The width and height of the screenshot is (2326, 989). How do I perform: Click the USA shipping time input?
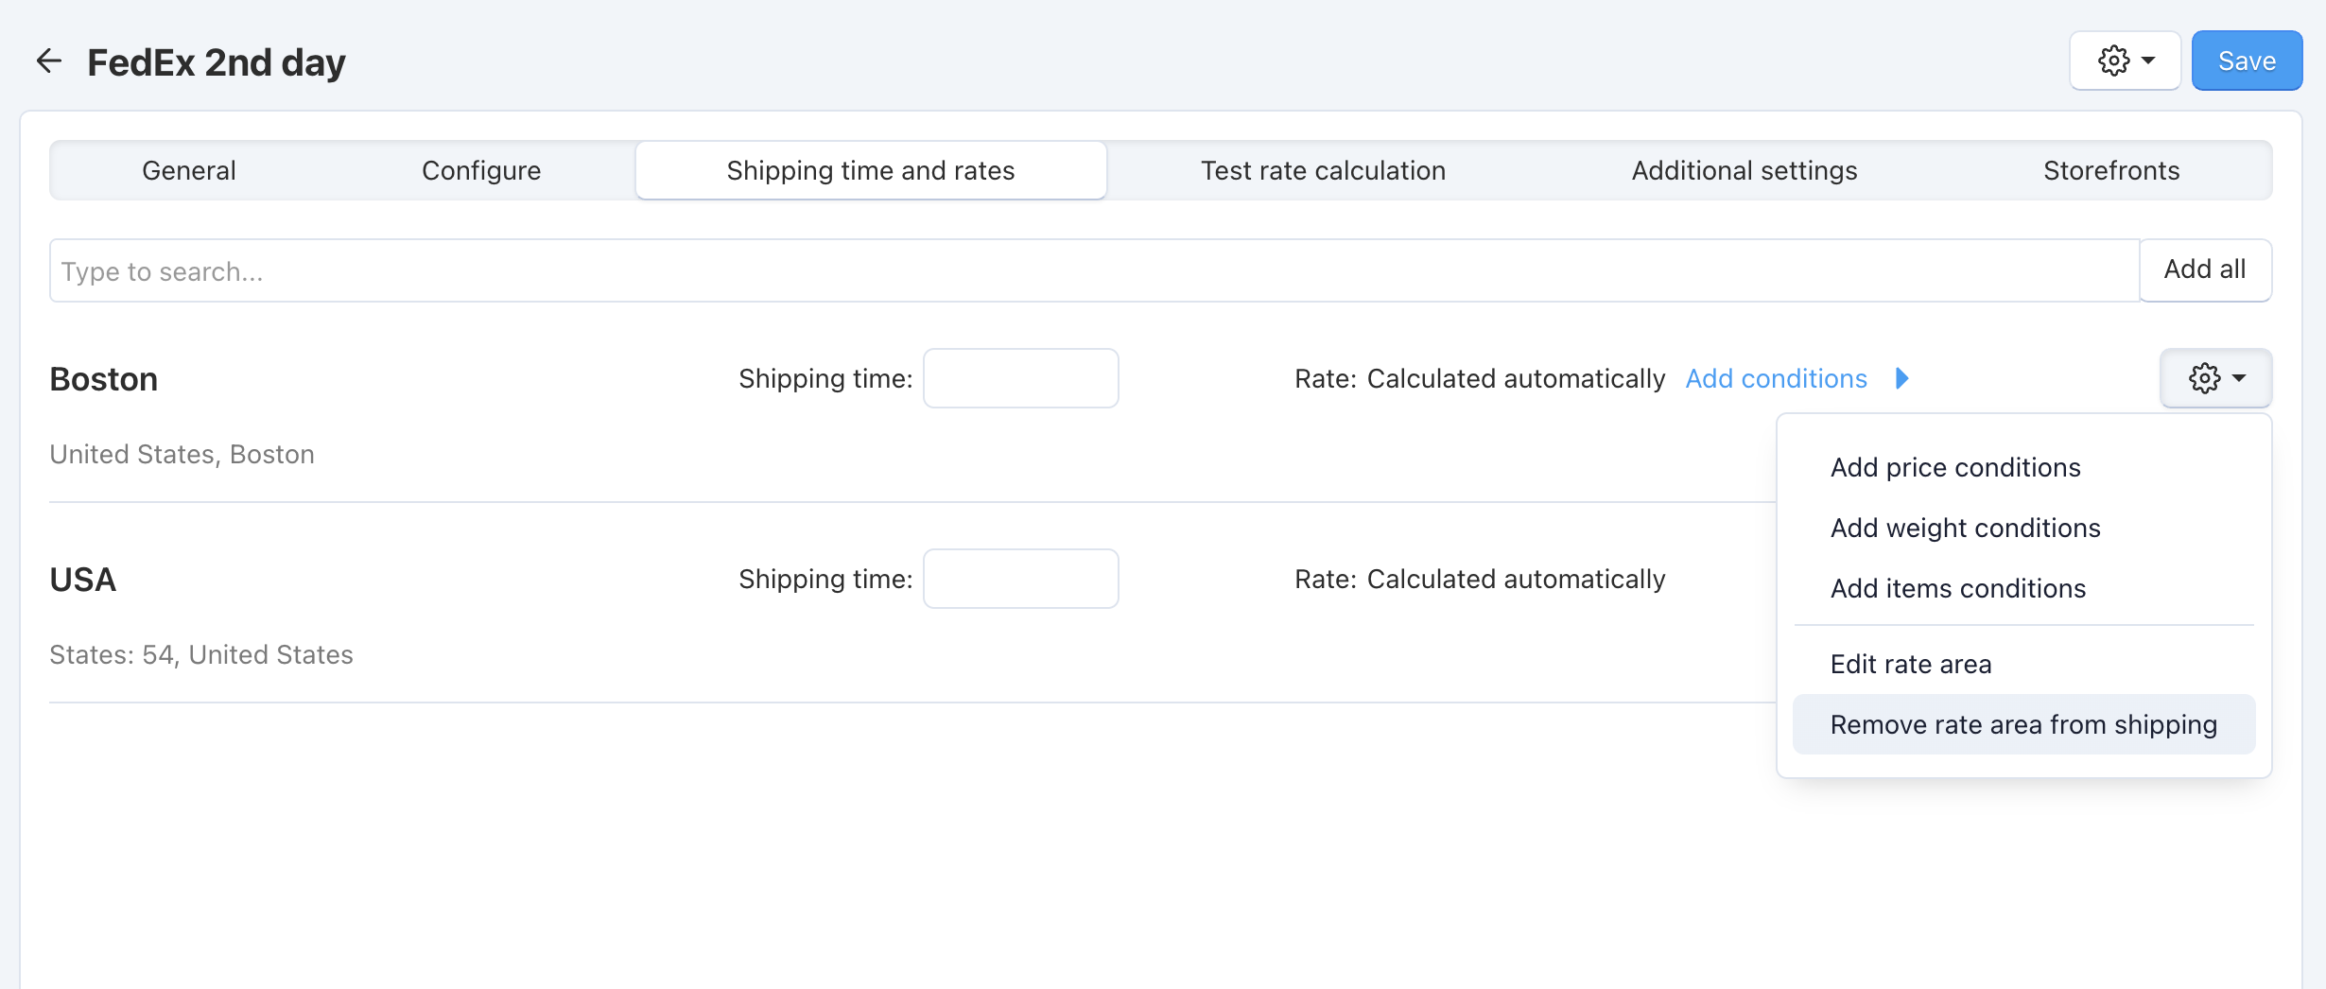pos(1020,579)
